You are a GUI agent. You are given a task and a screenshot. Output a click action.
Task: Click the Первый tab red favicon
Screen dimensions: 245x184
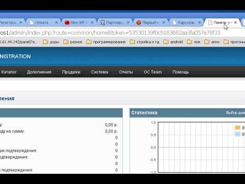point(139,22)
